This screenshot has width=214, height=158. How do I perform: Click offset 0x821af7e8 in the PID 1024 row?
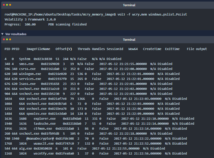pyautogui.click(x=57, y=99)
